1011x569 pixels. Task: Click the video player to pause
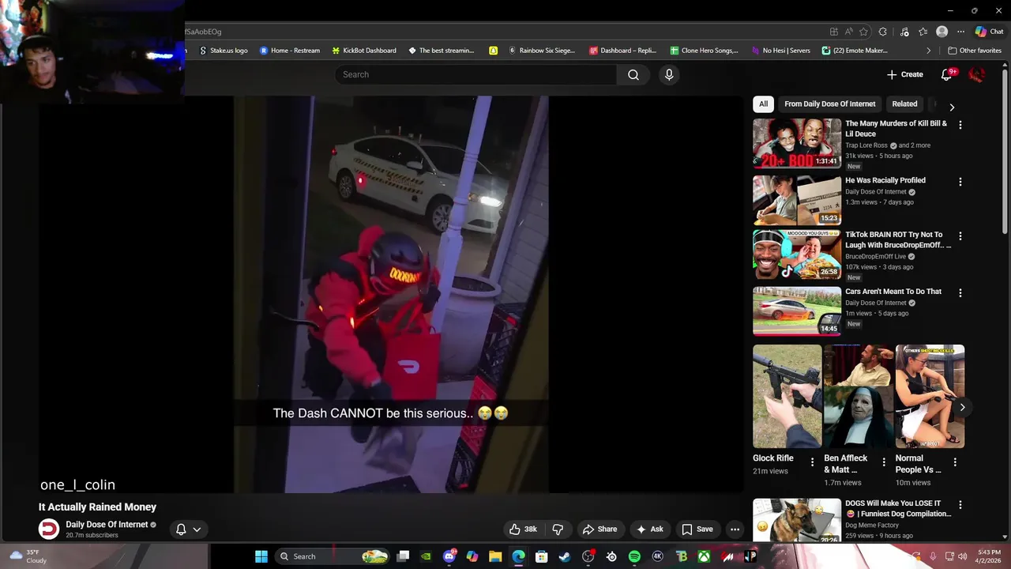(x=391, y=294)
